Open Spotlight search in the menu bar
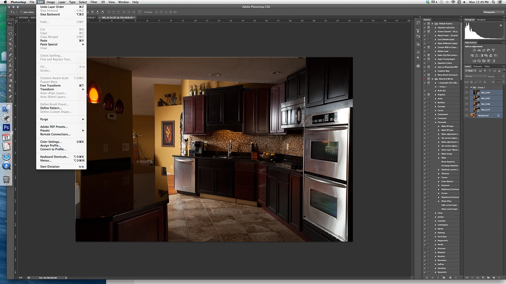The image size is (506, 284). coord(493,2)
